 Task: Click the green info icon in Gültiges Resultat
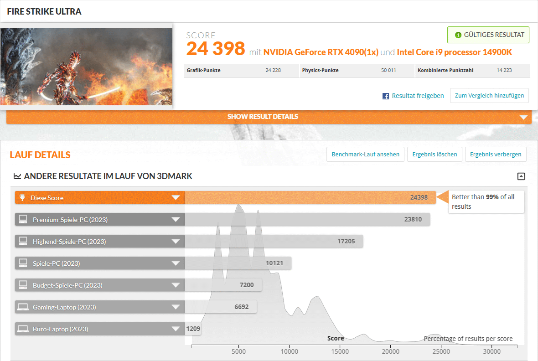458,35
